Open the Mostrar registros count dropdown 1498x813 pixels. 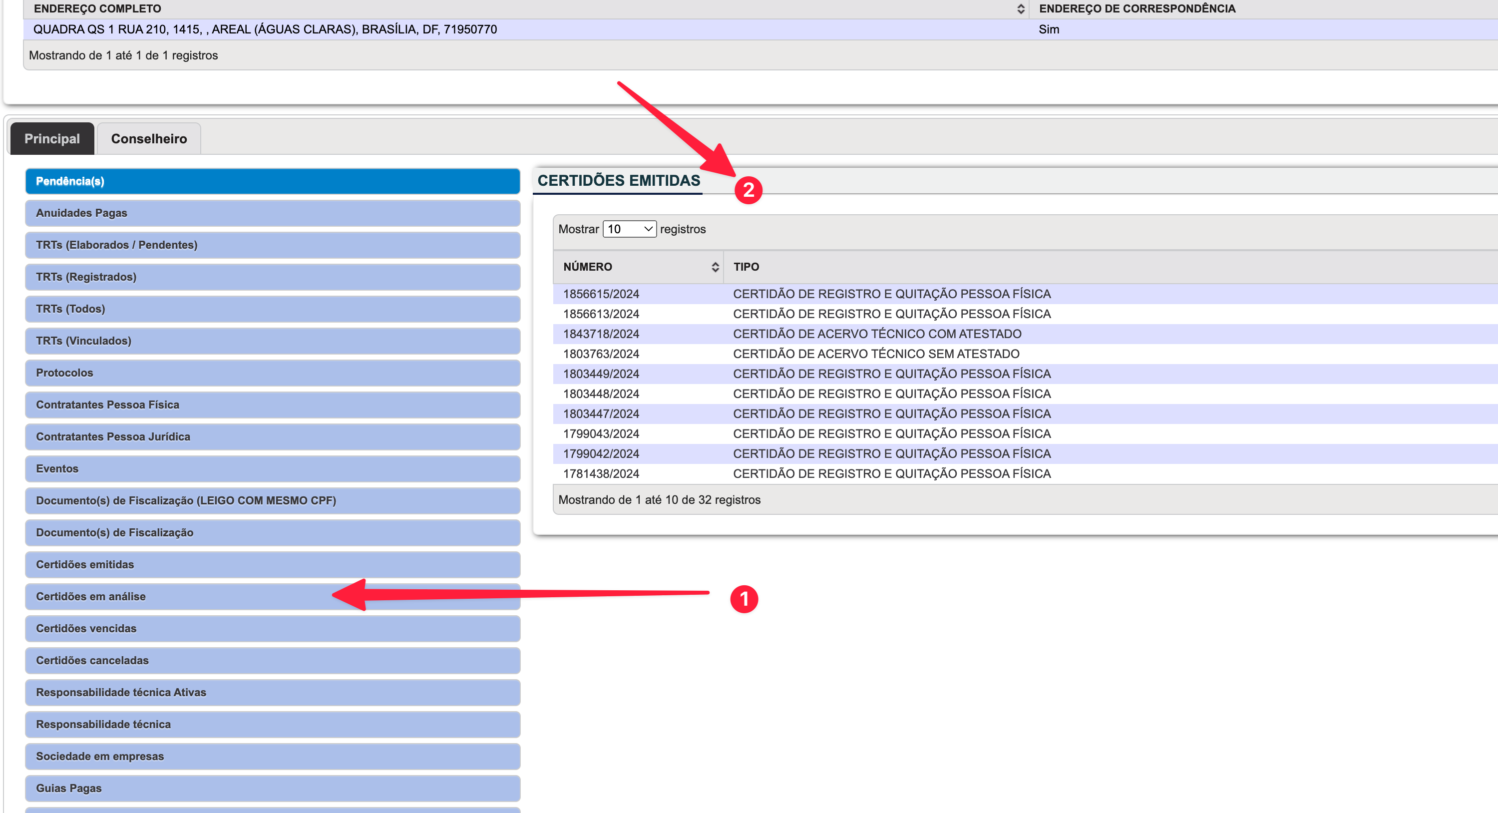629,229
